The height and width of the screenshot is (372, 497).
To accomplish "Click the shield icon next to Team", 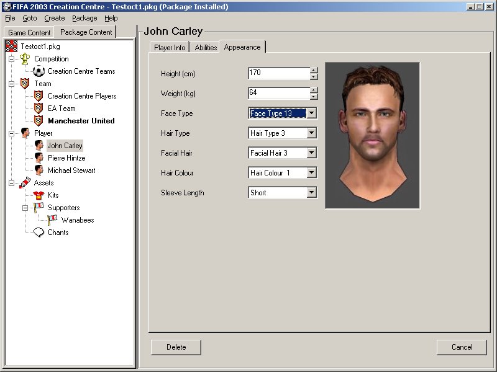I will point(25,84).
